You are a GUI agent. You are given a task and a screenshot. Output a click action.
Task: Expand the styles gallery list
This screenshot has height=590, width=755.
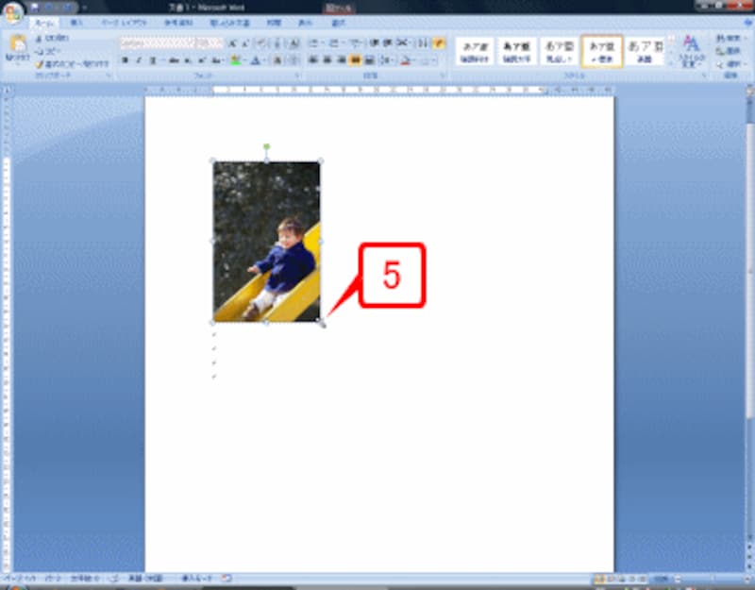[671, 62]
